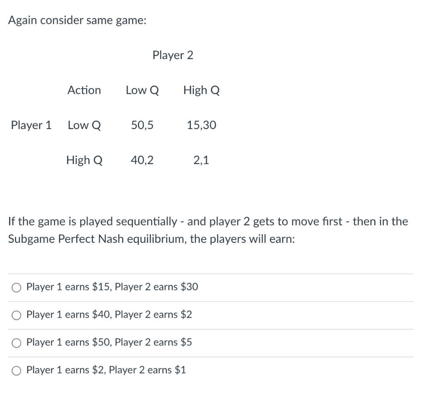
Task: Select the radio button for "Player 1 earns $50, Player 2 earns $5"
Action: coord(16,343)
